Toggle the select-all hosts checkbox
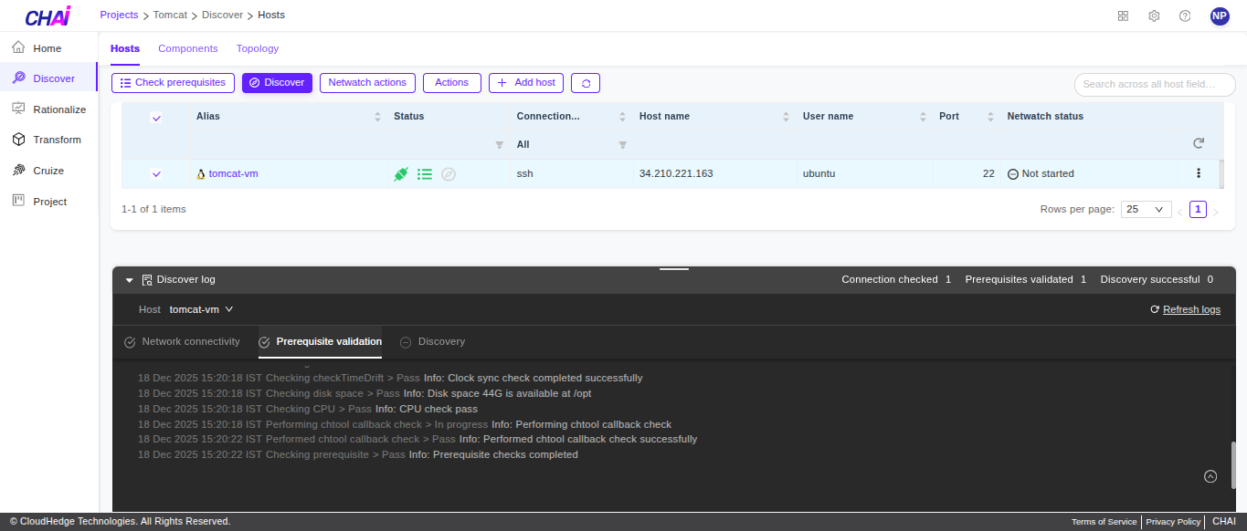Image resolution: width=1247 pixels, height=531 pixels. point(156,117)
